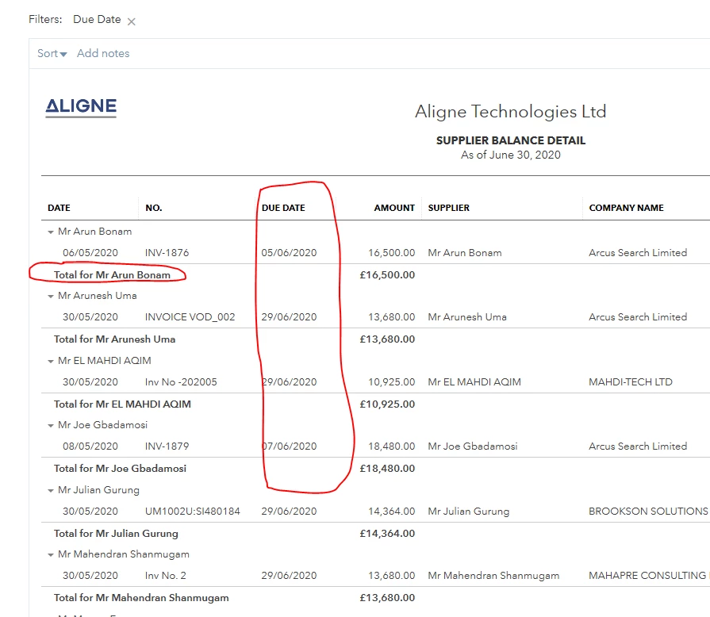Click the DUE DATE column header
The height and width of the screenshot is (617, 710).
[283, 208]
